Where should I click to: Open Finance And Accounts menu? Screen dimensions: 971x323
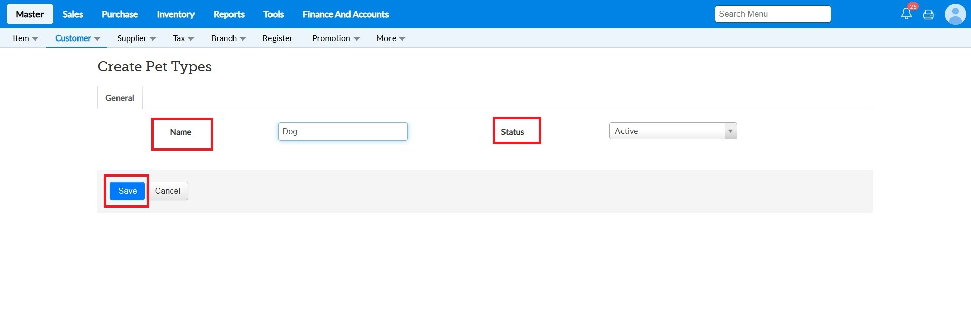(345, 14)
